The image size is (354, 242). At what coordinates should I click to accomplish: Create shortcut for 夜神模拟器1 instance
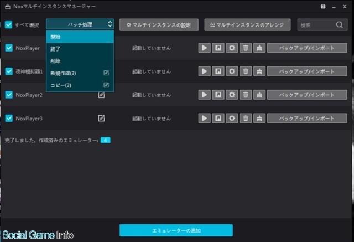click(x=218, y=71)
